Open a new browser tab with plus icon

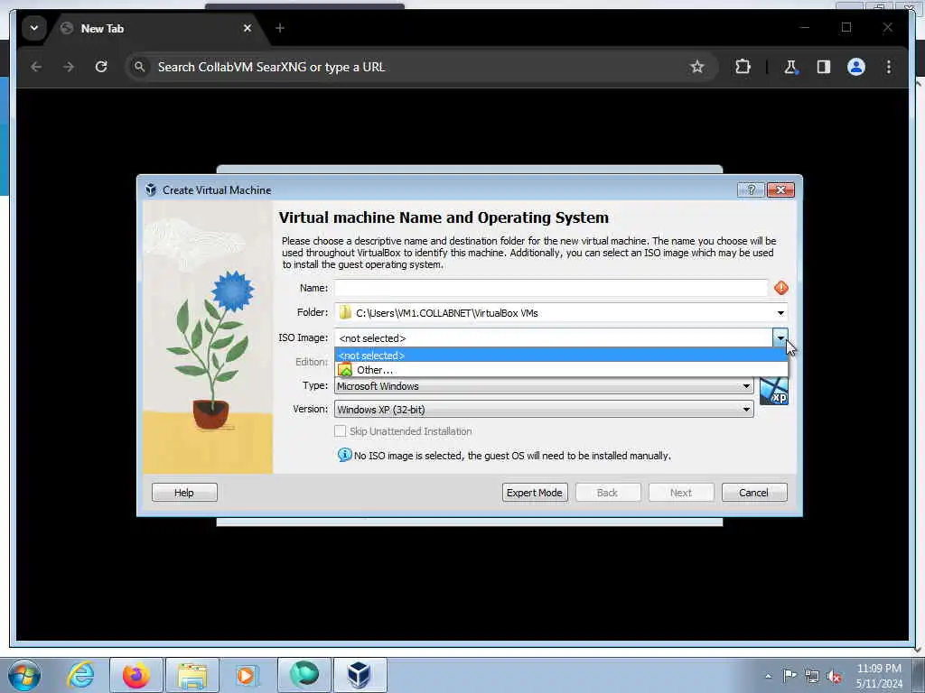[x=280, y=28]
